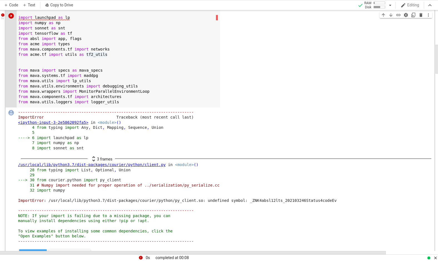This screenshot has width=438, height=261.
Task: Click the 'from mava.systems.tf import maddpg' line
Action: click(58, 76)
